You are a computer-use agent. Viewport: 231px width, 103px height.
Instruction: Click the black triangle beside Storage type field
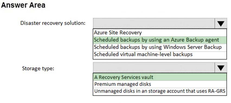click(221, 68)
